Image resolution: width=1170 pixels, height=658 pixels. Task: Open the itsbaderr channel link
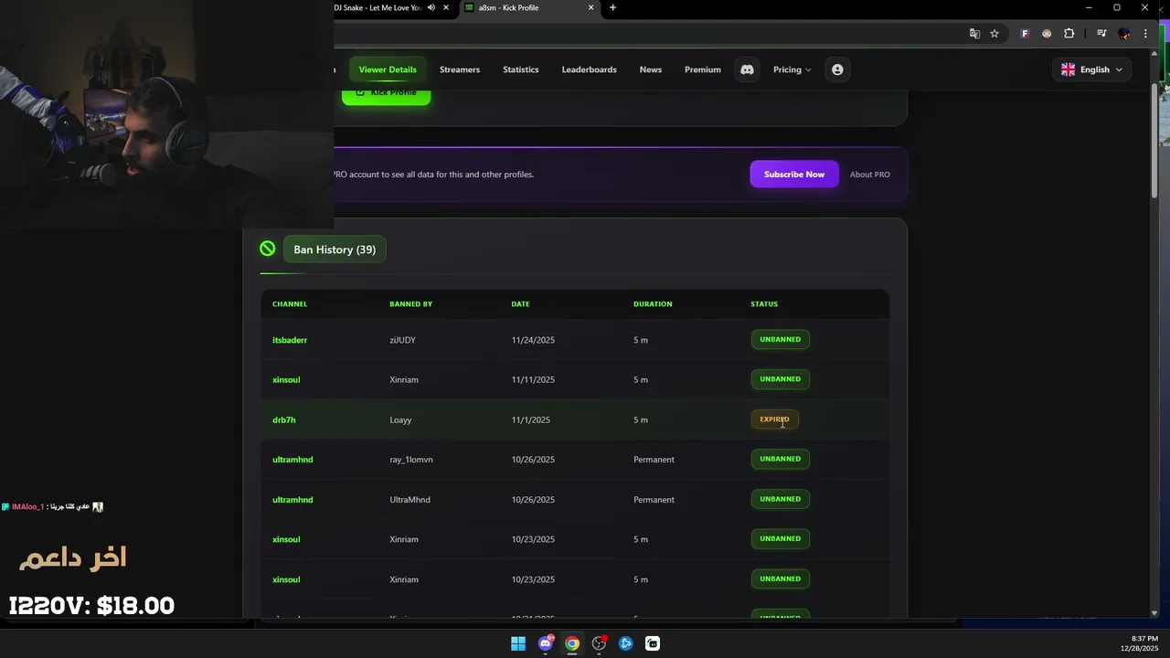pos(290,340)
